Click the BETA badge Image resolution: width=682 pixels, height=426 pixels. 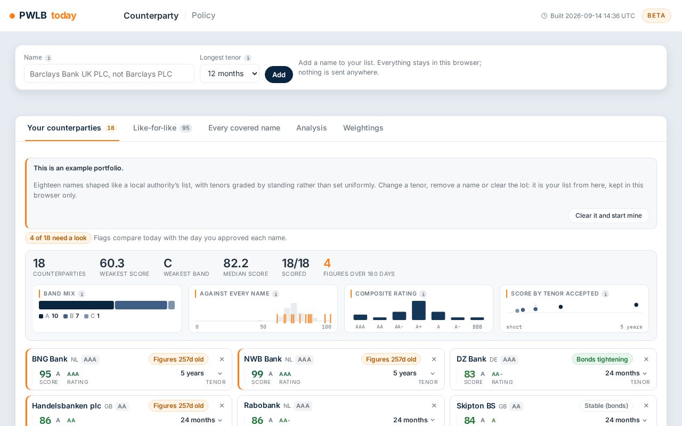click(656, 15)
